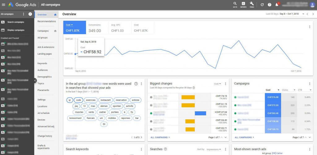317x155 pixels.
Task: Collapse sidebar with the left chevron handle
Action: click(35, 80)
